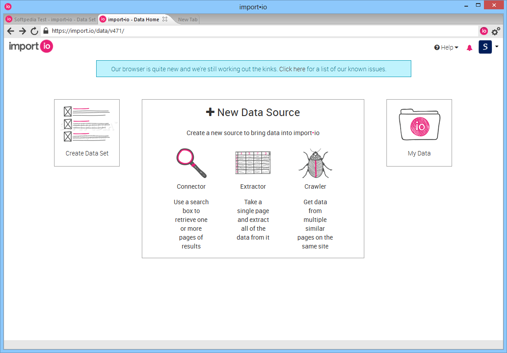Open My Data label
The width and height of the screenshot is (507, 353).
419,153
